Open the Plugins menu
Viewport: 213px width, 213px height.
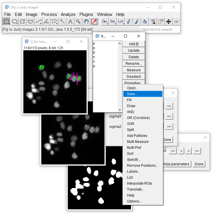pos(86,14)
